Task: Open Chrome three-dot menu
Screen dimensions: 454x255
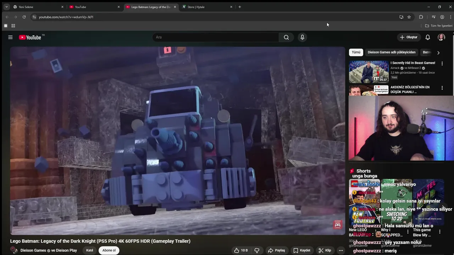Action: coord(450,17)
